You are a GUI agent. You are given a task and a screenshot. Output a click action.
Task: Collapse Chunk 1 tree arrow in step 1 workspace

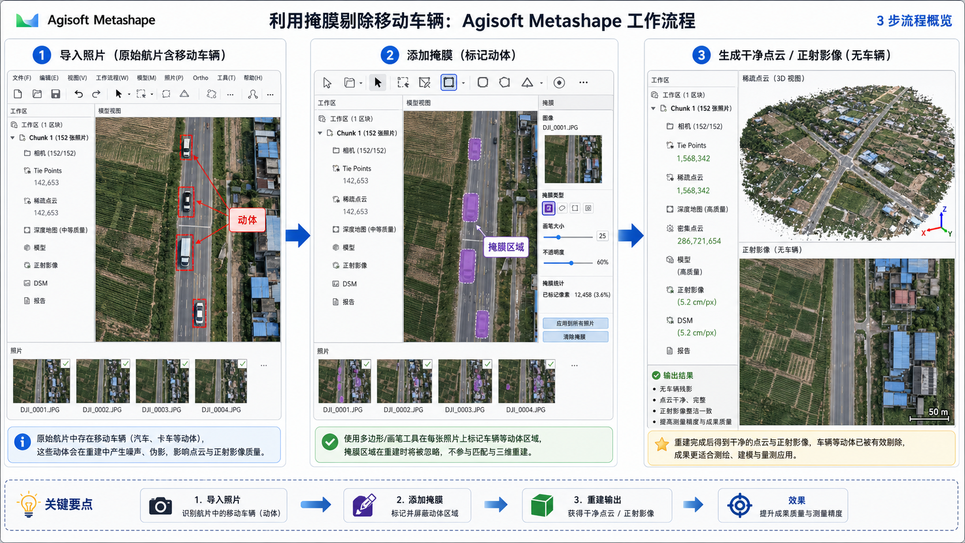pyautogui.click(x=13, y=138)
